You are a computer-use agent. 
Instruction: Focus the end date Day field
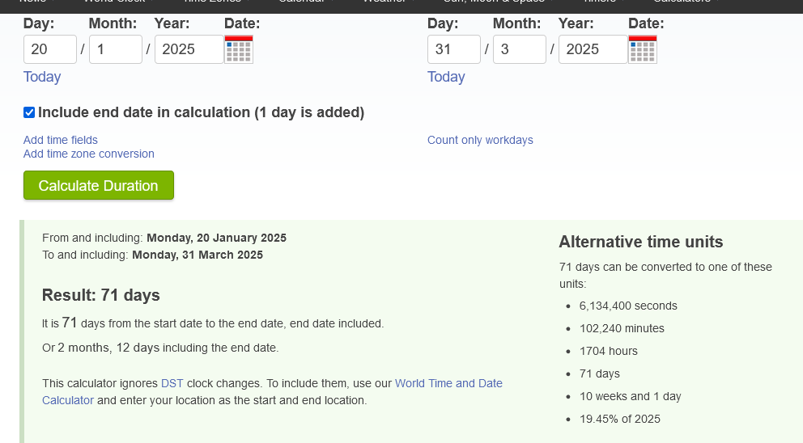point(453,49)
